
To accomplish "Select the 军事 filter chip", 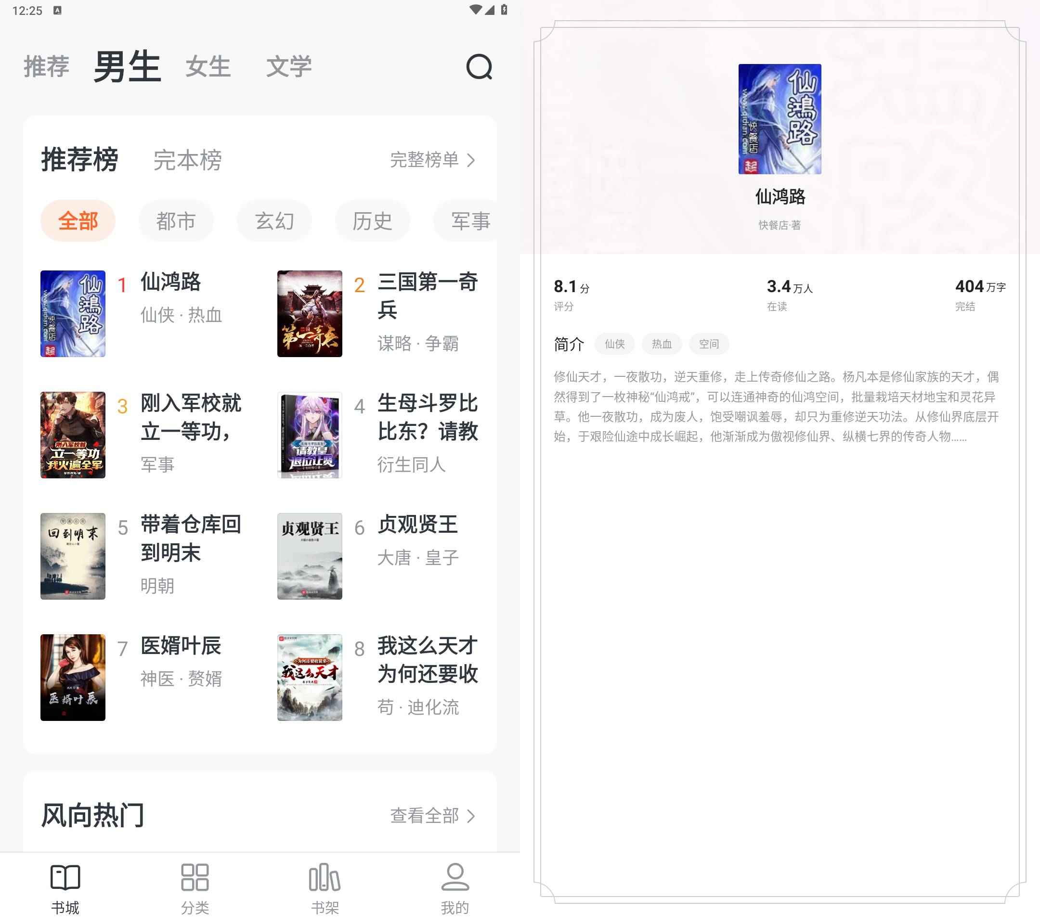I will (465, 221).
